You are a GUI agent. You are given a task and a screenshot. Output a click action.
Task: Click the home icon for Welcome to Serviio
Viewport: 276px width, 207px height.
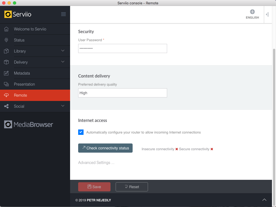(6, 29)
